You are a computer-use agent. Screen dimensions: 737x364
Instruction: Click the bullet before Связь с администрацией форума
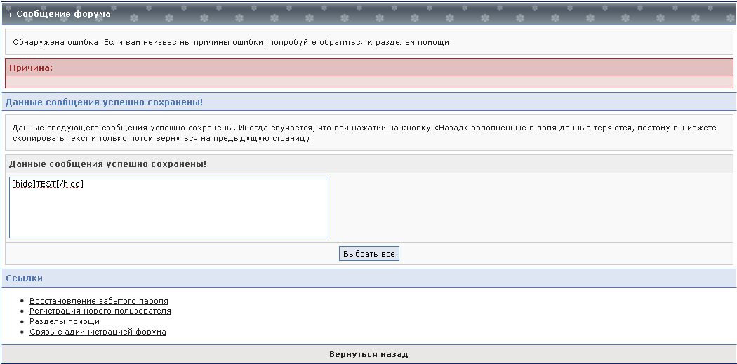coord(23,332)
